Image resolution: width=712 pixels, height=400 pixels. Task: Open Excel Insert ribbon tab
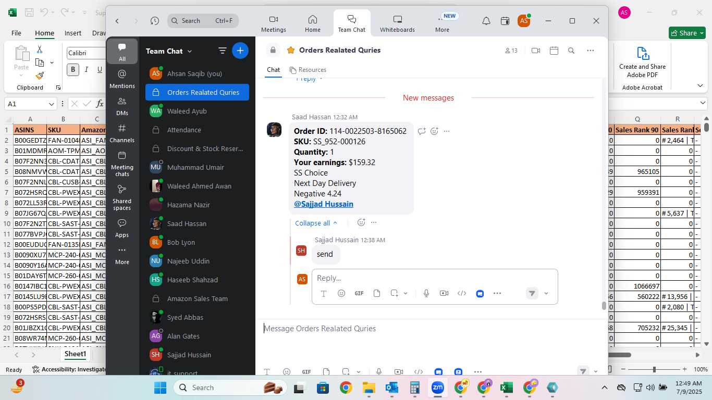[x=73, y=33]
